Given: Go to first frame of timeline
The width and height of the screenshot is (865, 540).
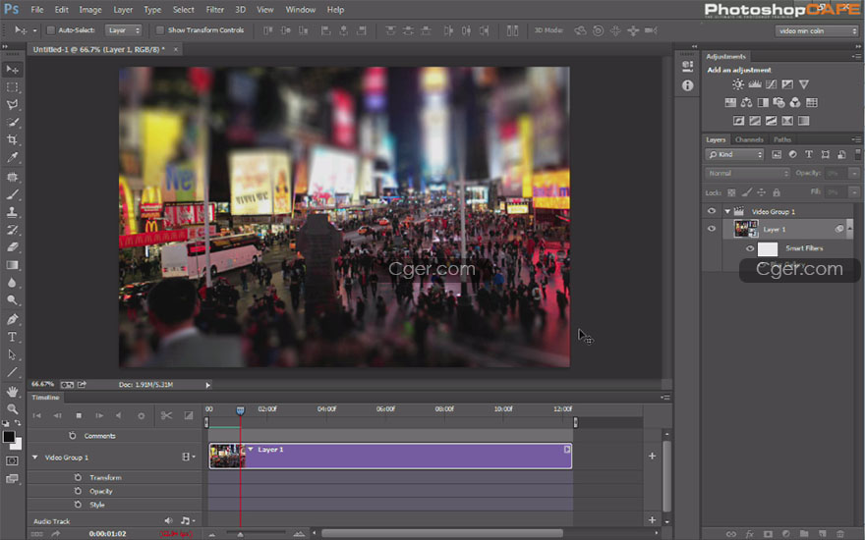Looking at the screenshot, I should tap(37, 415).
